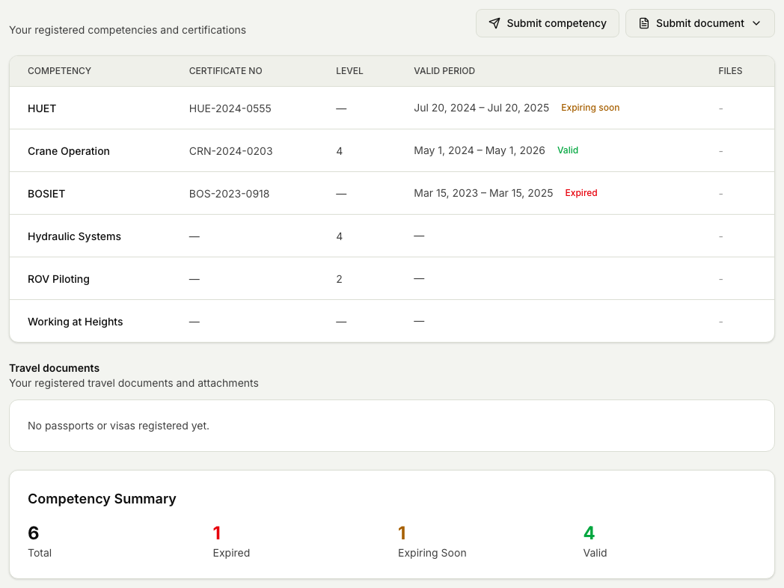Click the Expiring soon status label
Viewport: 784px width, 588px height.
[590, 108]
